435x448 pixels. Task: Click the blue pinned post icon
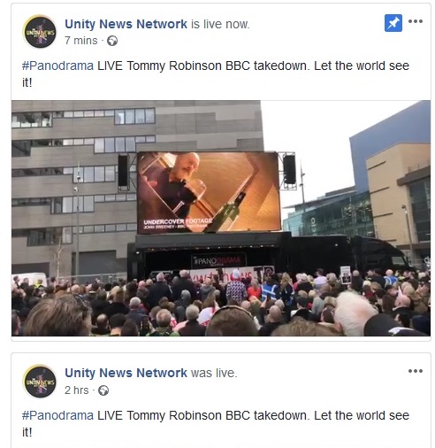(393, 23)
